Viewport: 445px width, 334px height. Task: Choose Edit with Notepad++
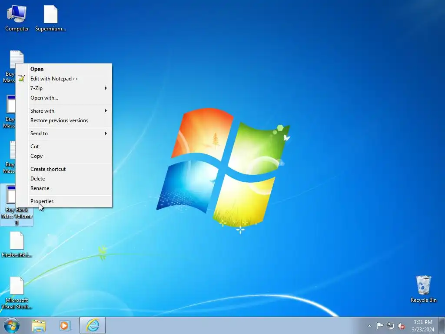coord(64,79)
